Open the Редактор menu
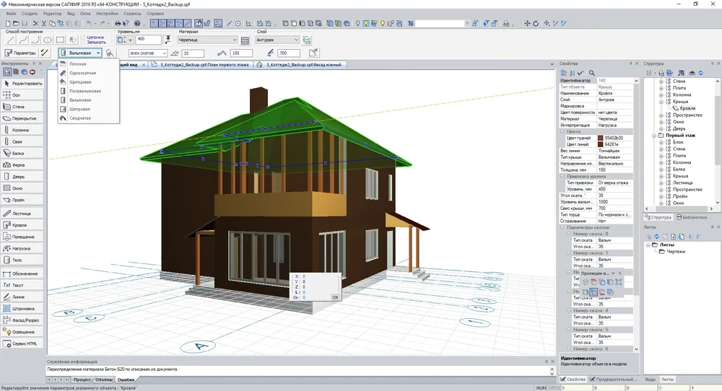This screenshot has width=722, height=391. click(x=52, y=14)
